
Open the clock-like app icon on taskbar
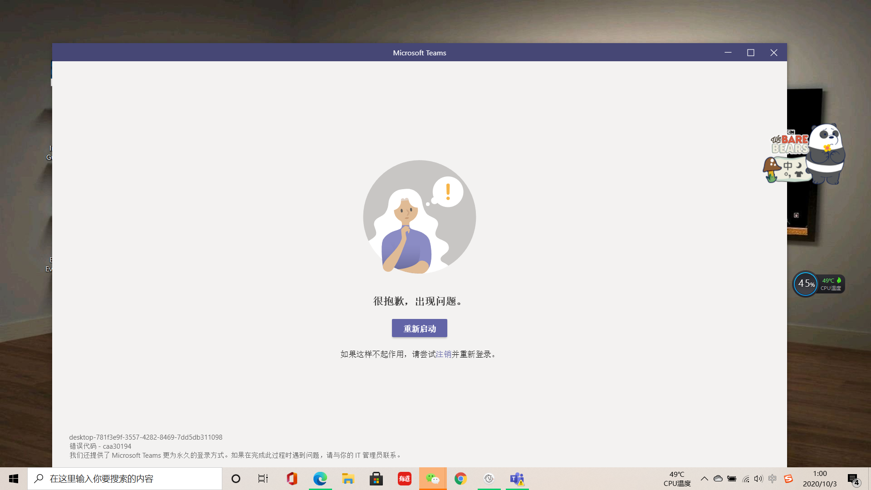(489, 479)
